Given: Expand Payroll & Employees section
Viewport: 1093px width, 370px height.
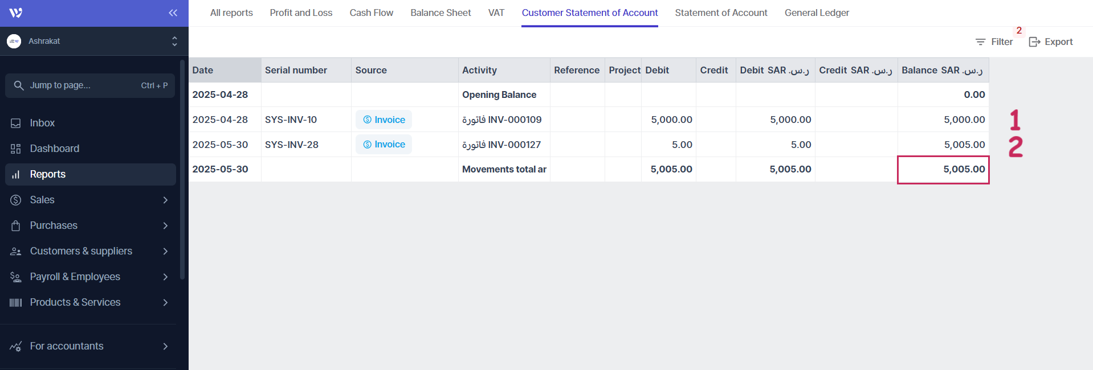Looking at the screenshot, I should pyautogui.click(x=165, y=277).
